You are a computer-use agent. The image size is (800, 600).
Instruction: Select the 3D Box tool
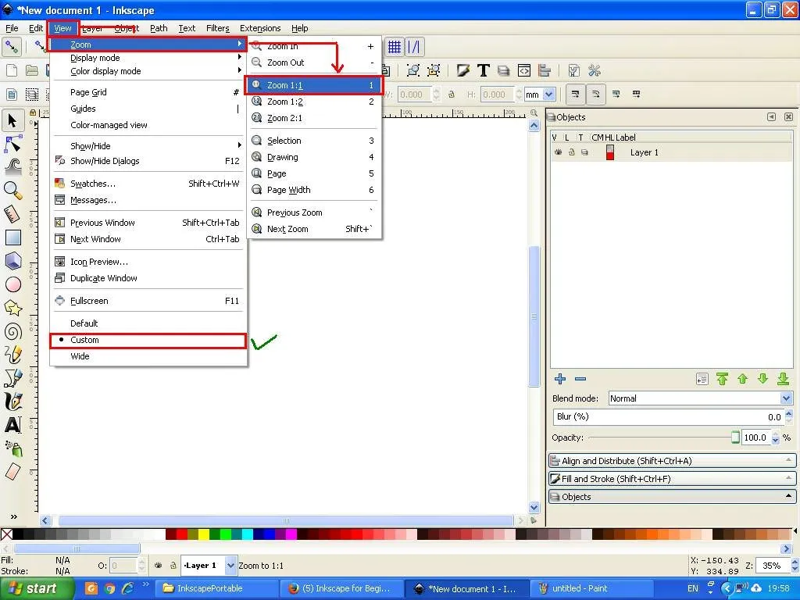12,261
